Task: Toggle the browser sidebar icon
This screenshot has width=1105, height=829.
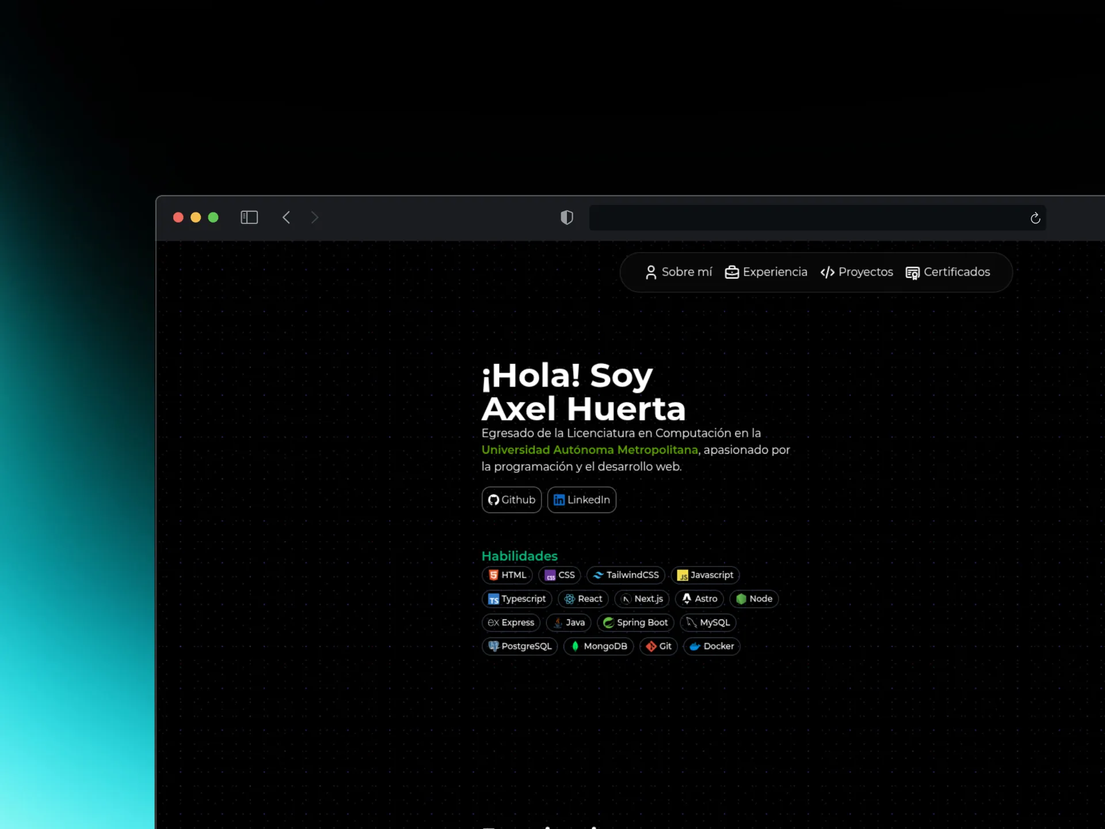Action: pyautogui.click(x=249, y=217)
